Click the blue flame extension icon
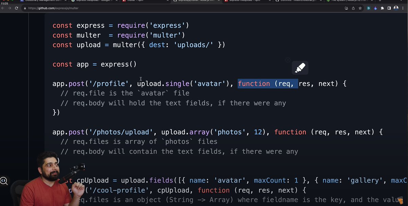 375,8
